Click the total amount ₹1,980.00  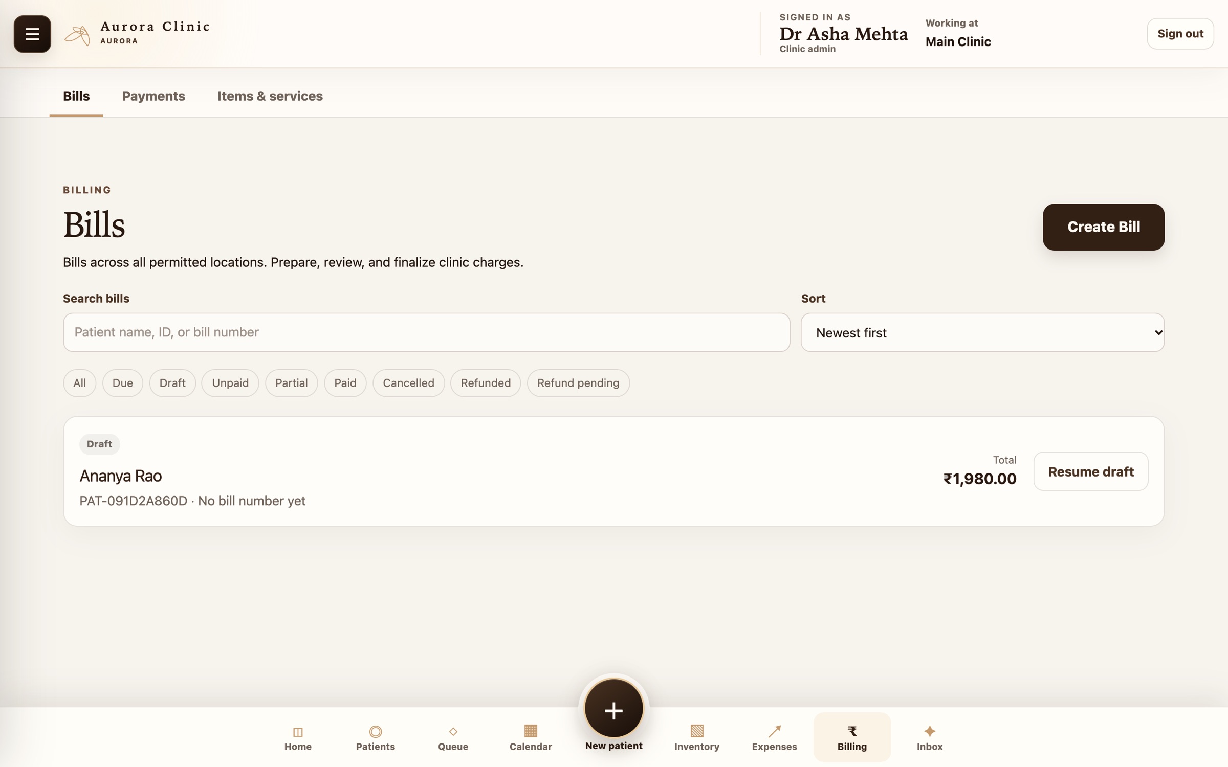click(980, 479)
